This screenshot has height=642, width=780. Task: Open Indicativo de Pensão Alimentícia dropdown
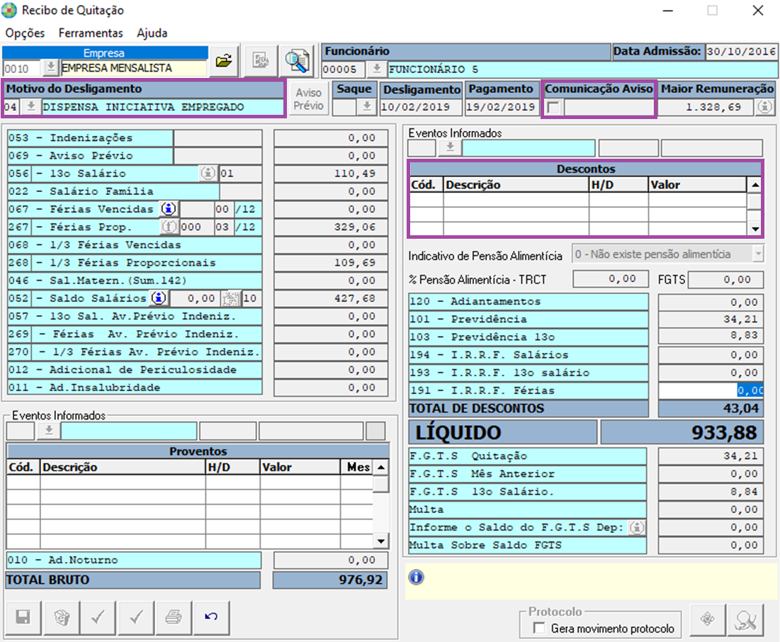pos(759,254)
